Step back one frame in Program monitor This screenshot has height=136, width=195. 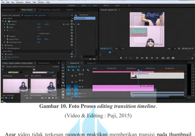pyautogui.click(x=142, y=58)
